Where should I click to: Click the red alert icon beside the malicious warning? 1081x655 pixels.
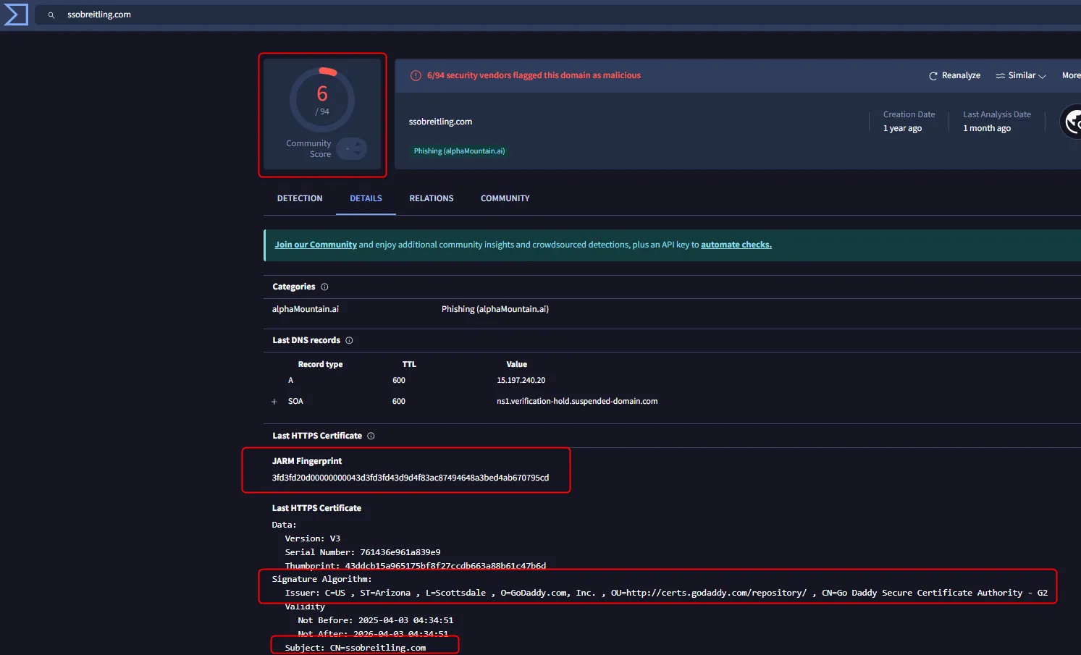coord(416,75)
